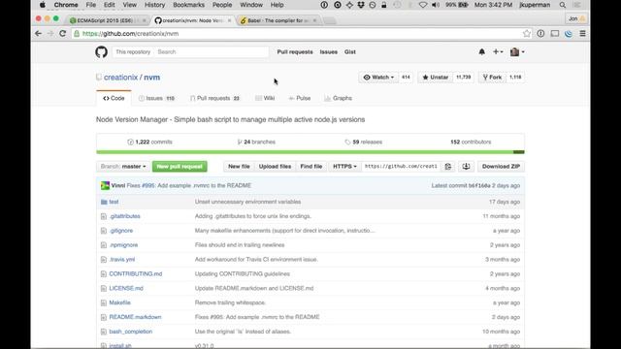The height and width of the screenshot is (349, 621).
Task: Open the repository Pull requests tab
Action: click(x=215, y=98)
